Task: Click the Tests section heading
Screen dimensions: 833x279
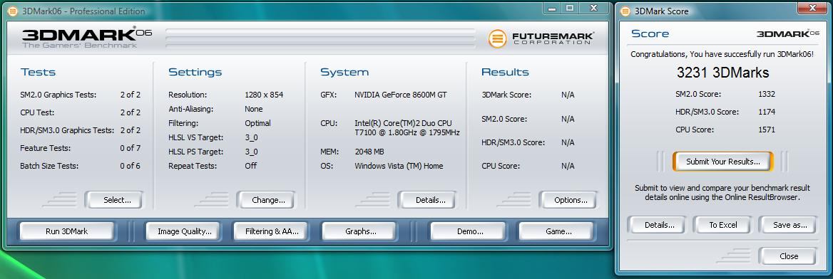Action: [38, 72]
